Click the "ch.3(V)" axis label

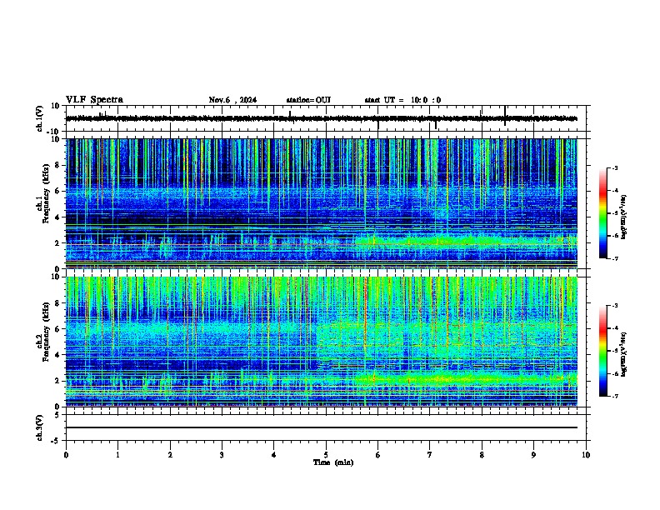40,427
